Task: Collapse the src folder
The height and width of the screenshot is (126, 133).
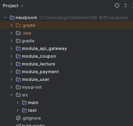Action: click(12, 95)
